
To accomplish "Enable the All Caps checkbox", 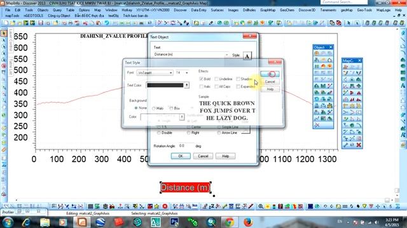I will coord(216,87).
